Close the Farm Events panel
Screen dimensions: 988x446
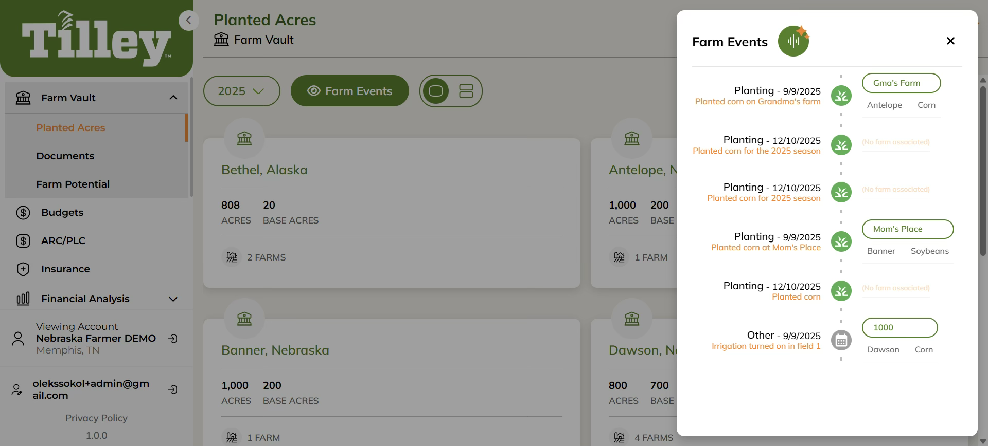click(950, 41)
